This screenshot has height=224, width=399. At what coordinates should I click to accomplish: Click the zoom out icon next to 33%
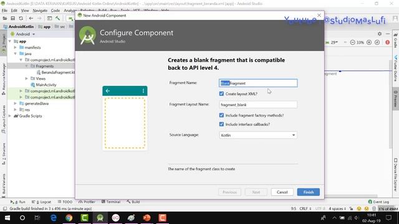[352, 42]
